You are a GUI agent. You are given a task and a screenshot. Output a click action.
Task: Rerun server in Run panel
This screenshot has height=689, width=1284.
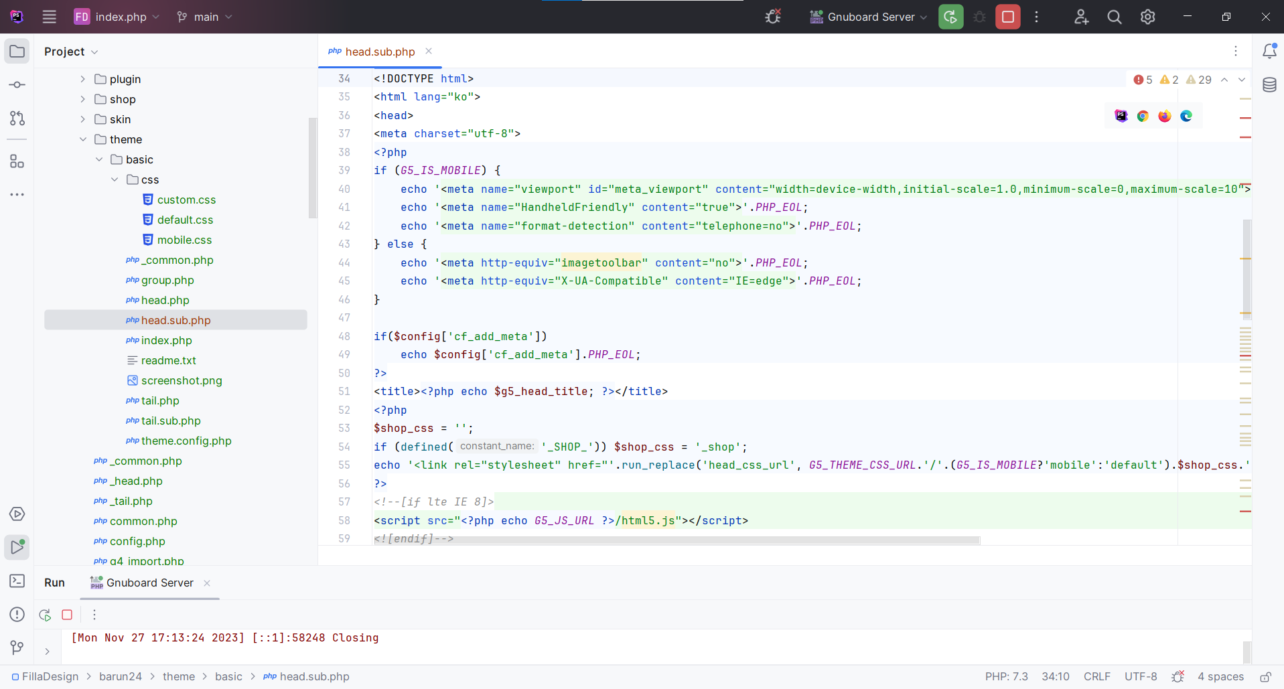point(45,615)
